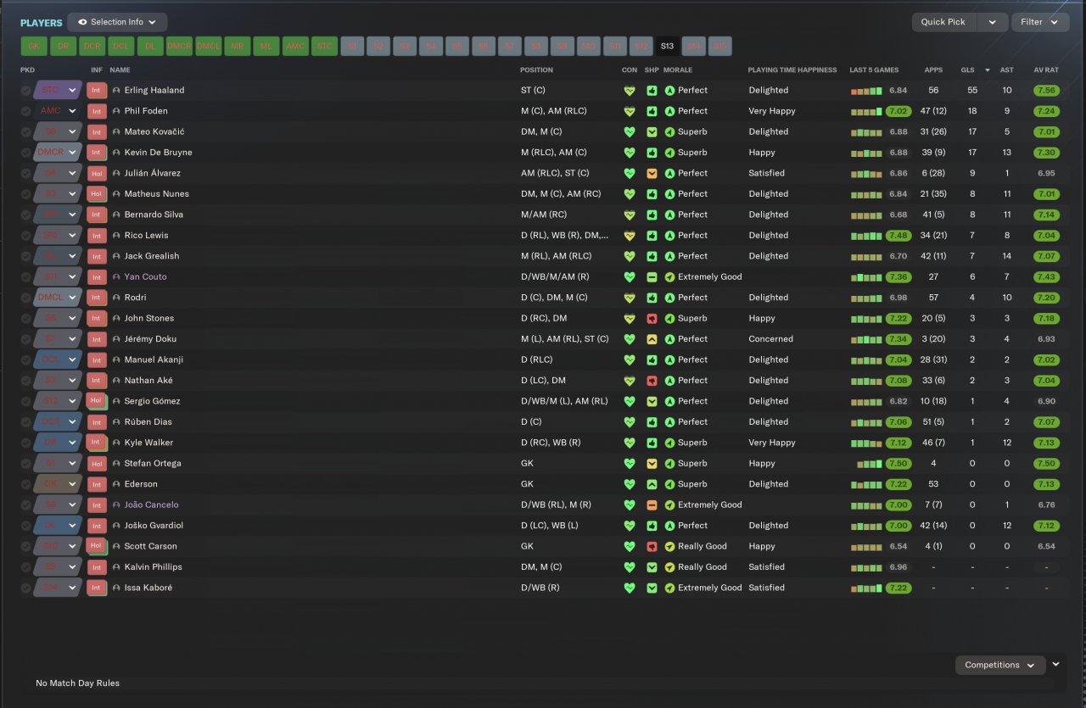Viewport: 1086px width, 708px height.
Task: Click Julián Álvarez's match sharpness icon
Action: (652, 173)
